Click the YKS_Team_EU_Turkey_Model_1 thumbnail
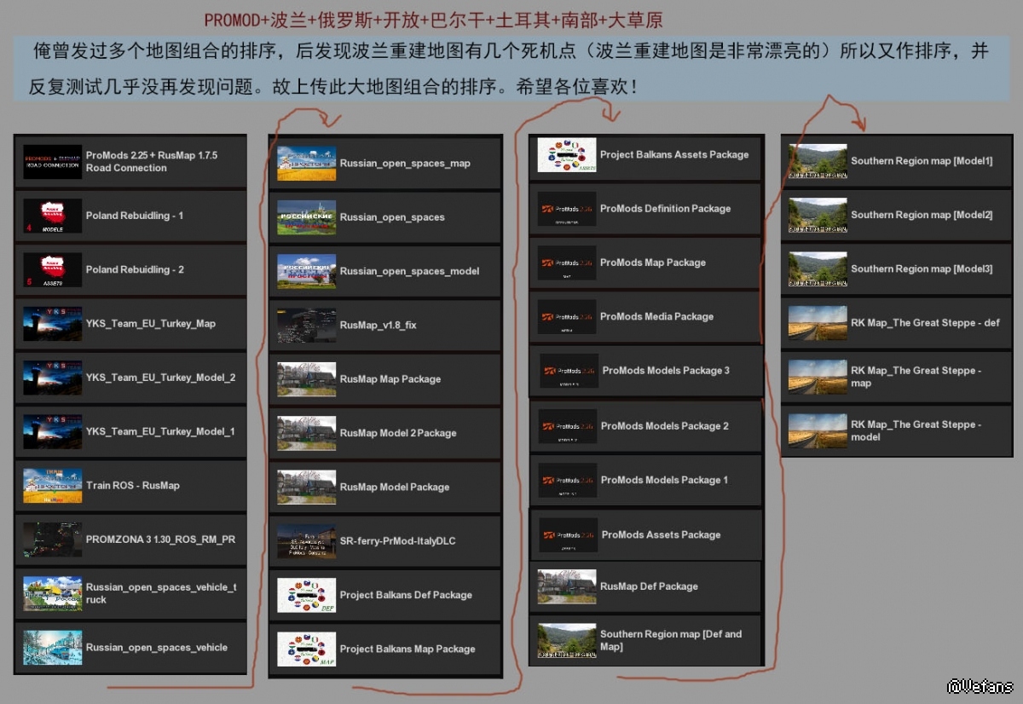This screenshot has width=1023, height=704. [x=52, y=431]
